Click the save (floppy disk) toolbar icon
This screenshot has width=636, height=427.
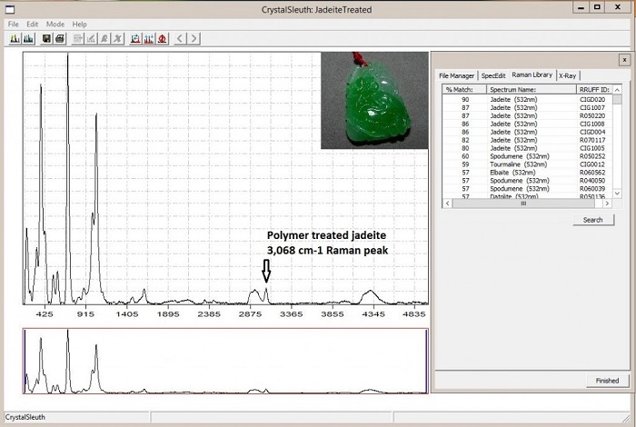(46, 39)
